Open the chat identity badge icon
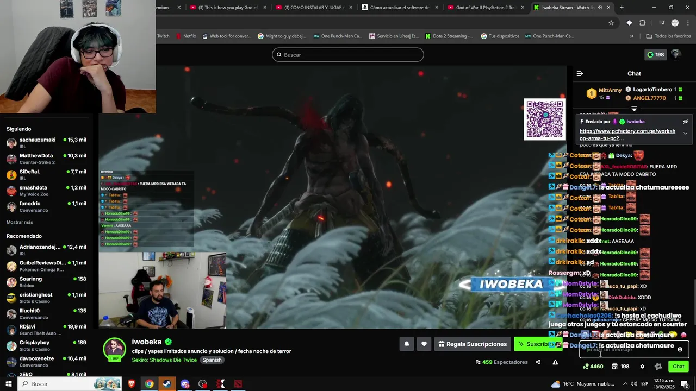696x391 pixels. (658, 367)
